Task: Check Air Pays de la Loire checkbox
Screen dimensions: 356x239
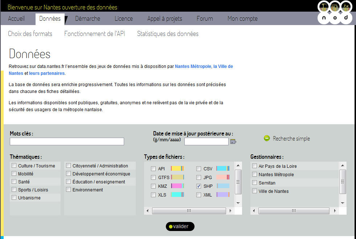Action: [254, 166]
